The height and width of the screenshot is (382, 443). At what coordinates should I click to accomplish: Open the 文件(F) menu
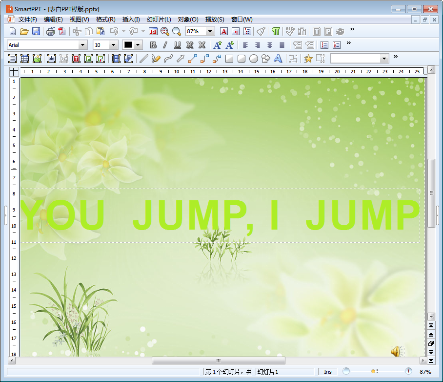(x=27, y=20)
